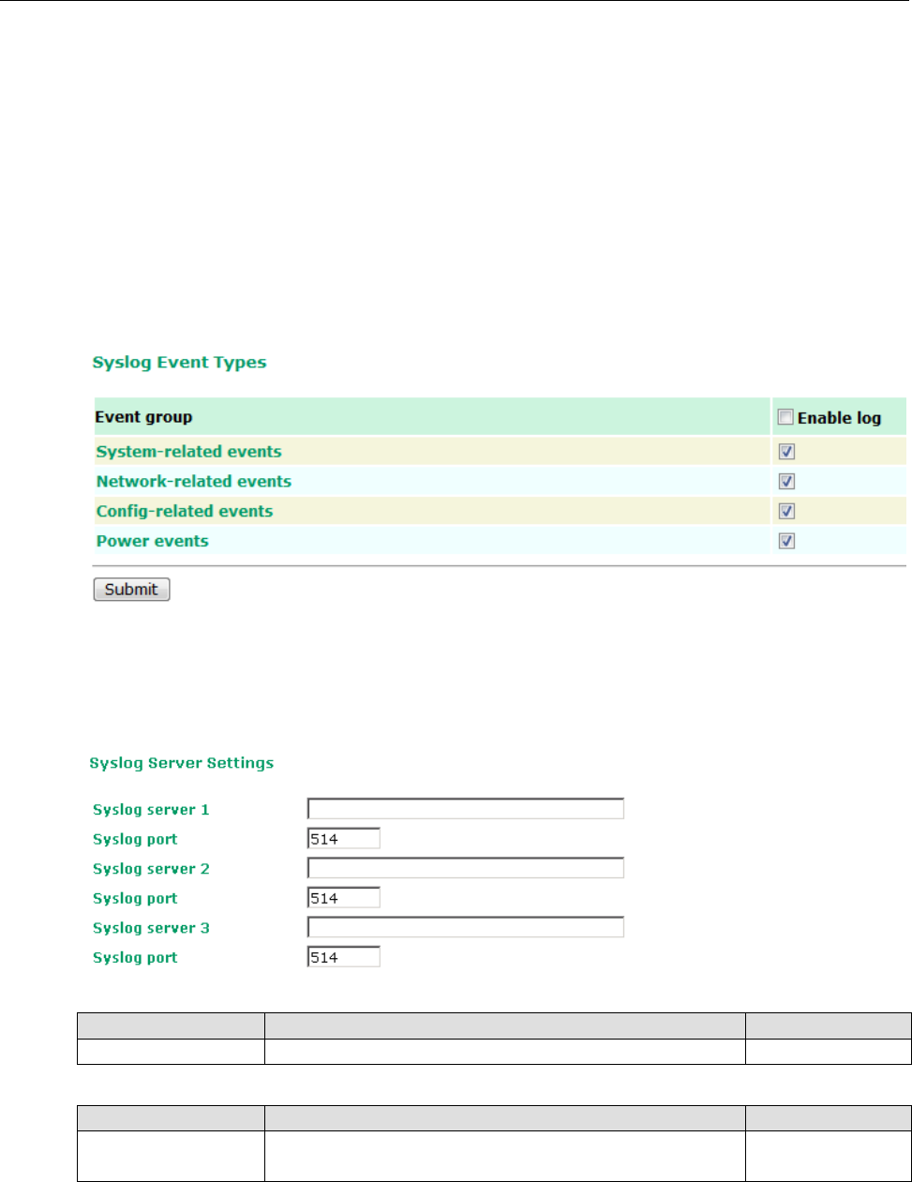Focus the Syslog server 1 field
912x1182 pixels.
click(466, 809)
